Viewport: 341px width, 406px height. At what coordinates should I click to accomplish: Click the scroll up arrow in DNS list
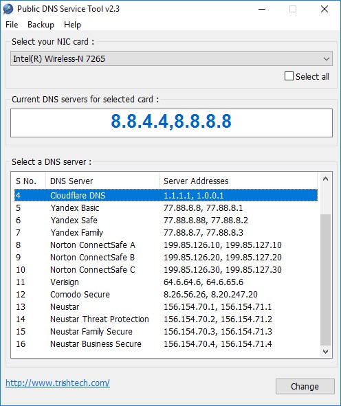point(325,179)
